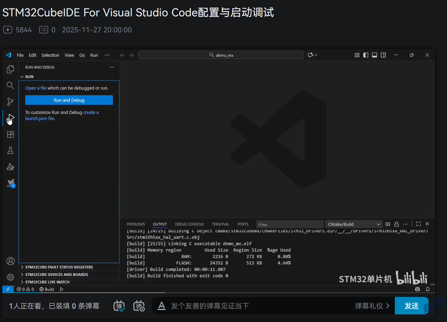The height and width of the screenshot is (322, 447).
Task: Click the demo_mx command center search box
Action: point(221,55)
